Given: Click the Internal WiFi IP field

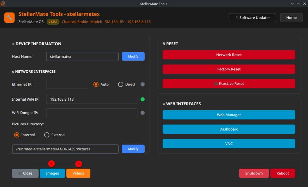Looking at the screenshot, I should (x=92, y=99).
